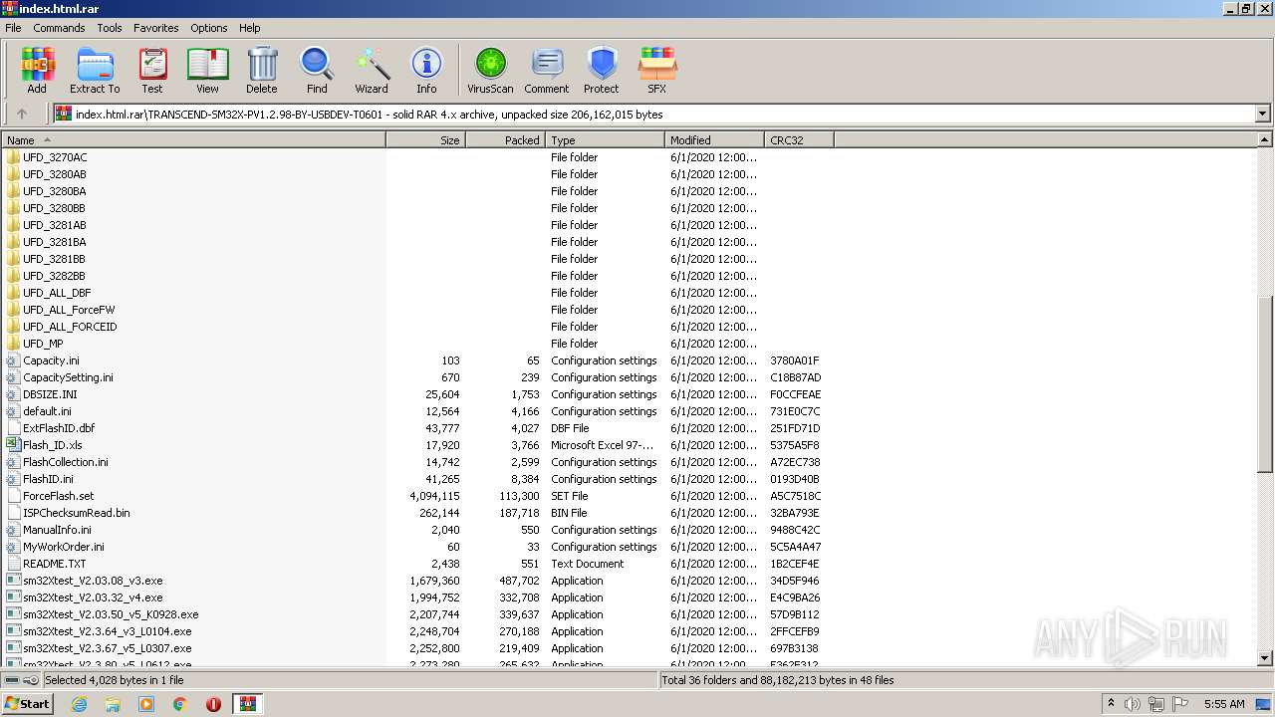Show hidden tray icons arrow
The width and height of the screenshot is (1275, 717).
point(1112,704)
